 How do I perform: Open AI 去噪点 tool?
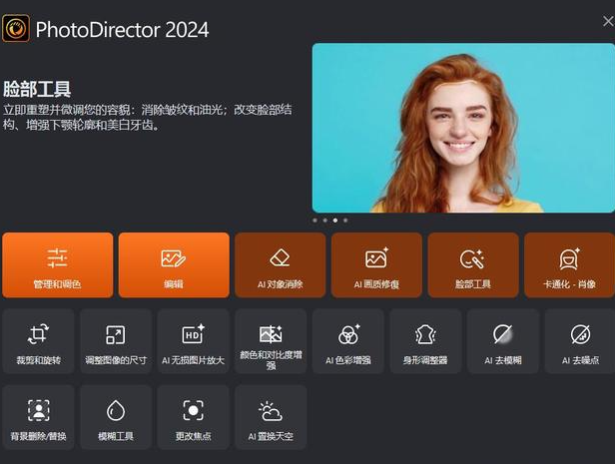coord(580,341)
